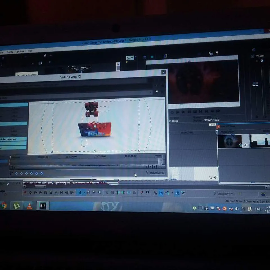This screenshot has height=270, width=270.
Task: Click the media bin vertical scrollbar up arrow
Action: 118,64
